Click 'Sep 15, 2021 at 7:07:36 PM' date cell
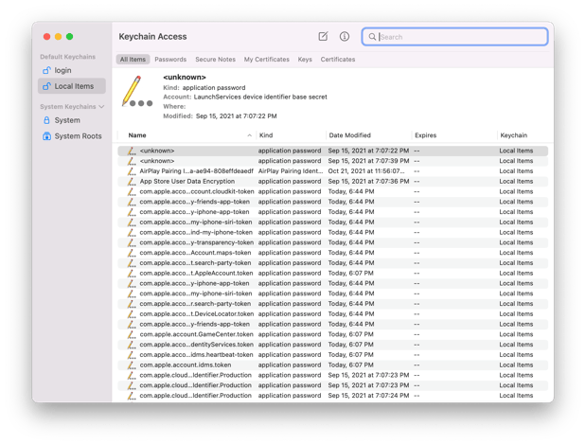 point(368,182)
